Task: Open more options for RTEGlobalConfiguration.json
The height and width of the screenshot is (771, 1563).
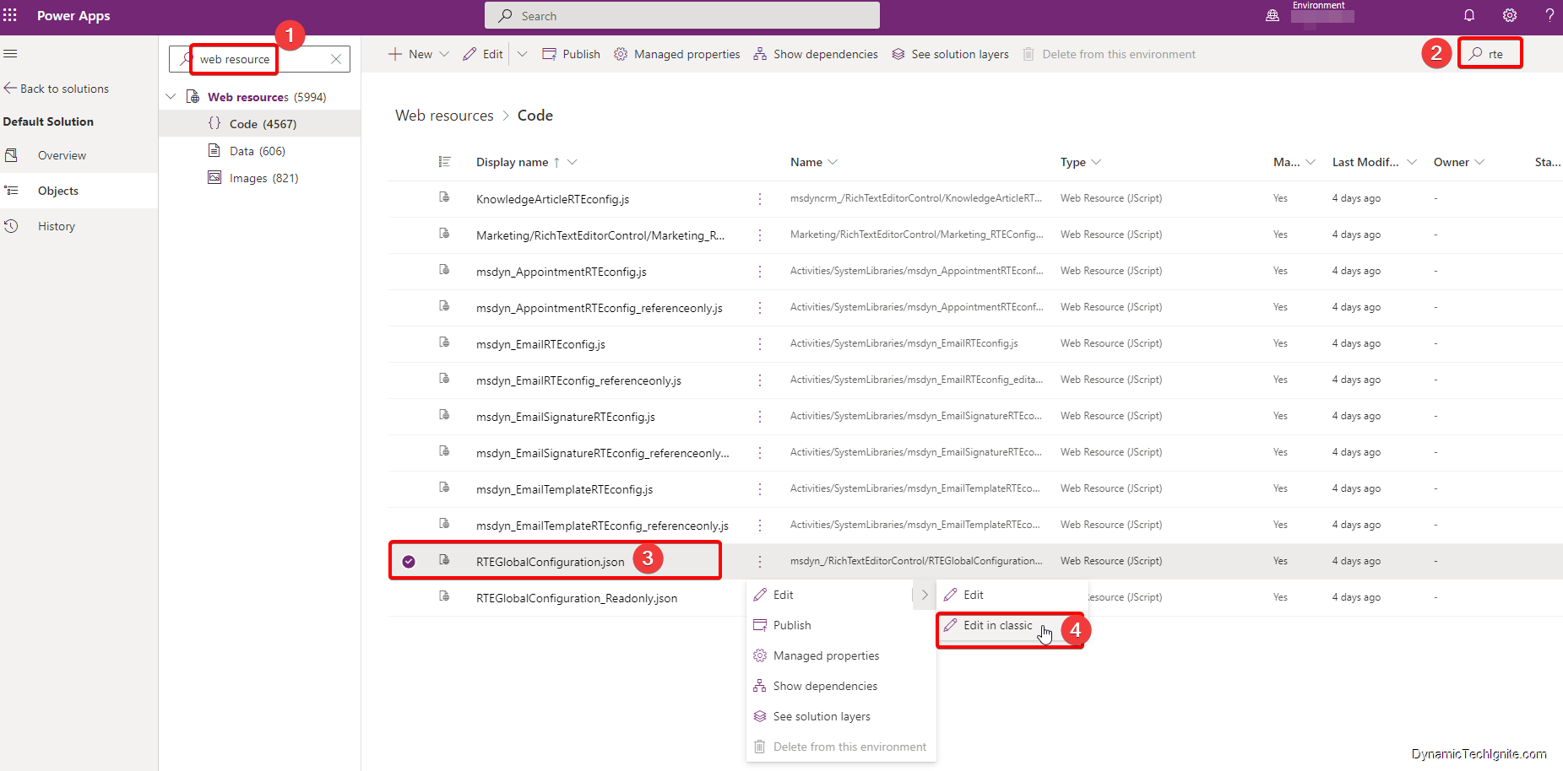Action: pyautogui.click(x=760, y=562)
